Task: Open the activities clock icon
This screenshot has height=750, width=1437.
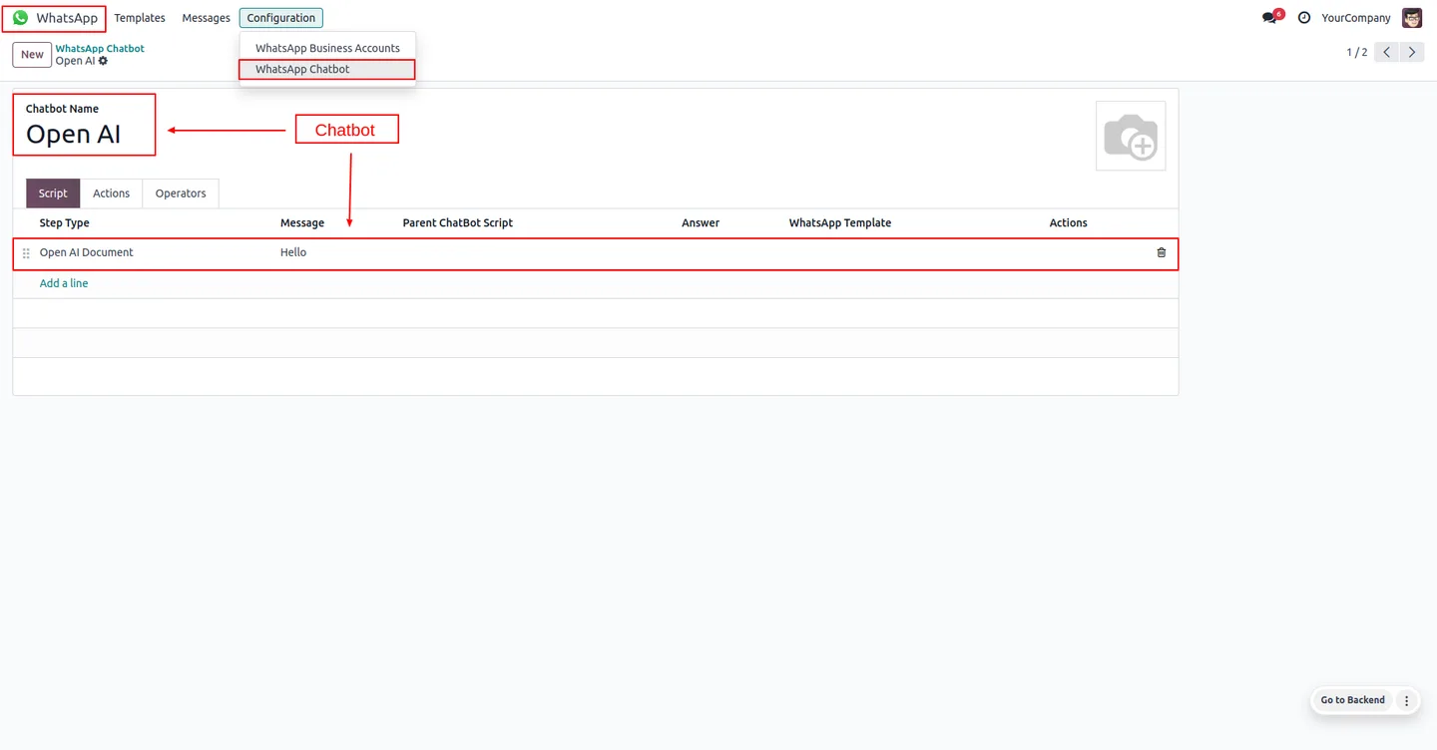Action: tap(1304, 18)
